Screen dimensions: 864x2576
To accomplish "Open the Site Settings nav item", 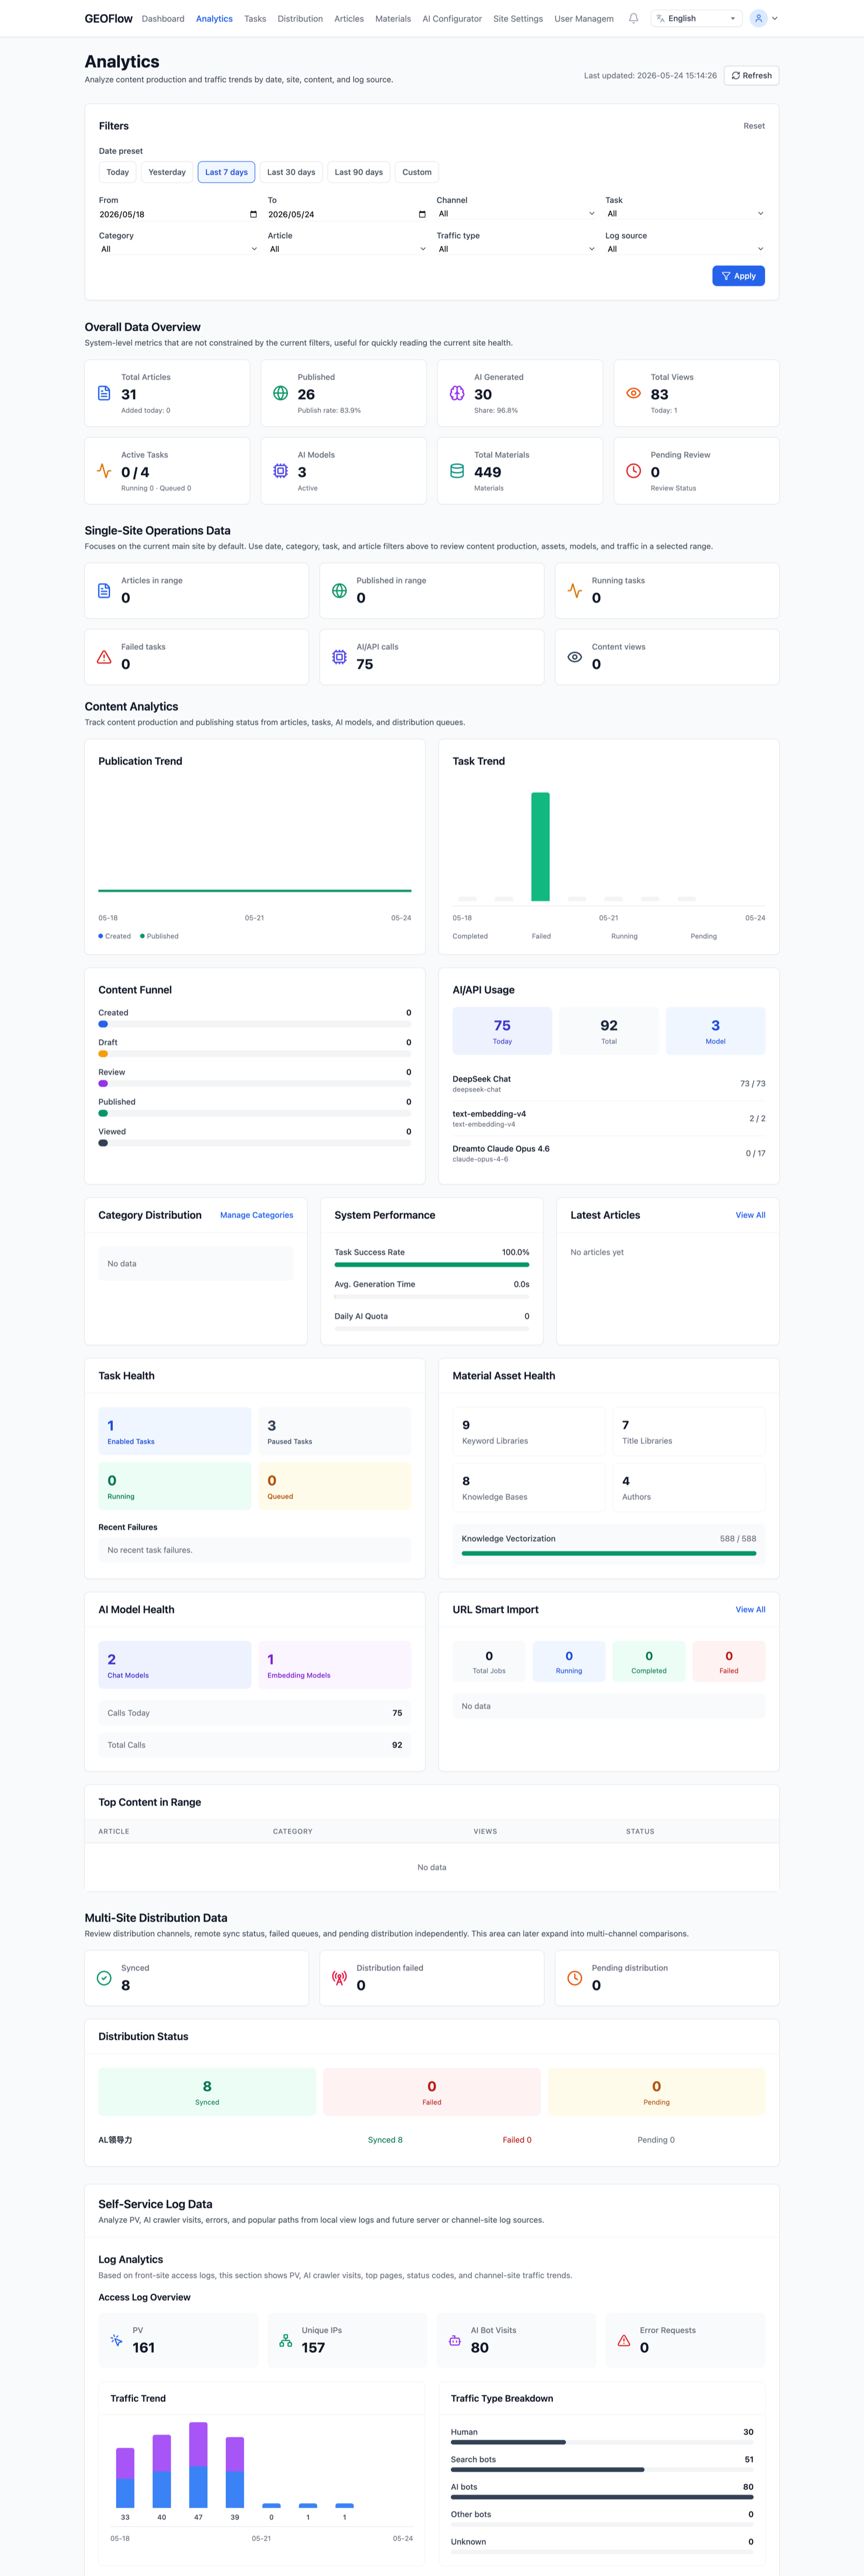I will pos(518,18).
